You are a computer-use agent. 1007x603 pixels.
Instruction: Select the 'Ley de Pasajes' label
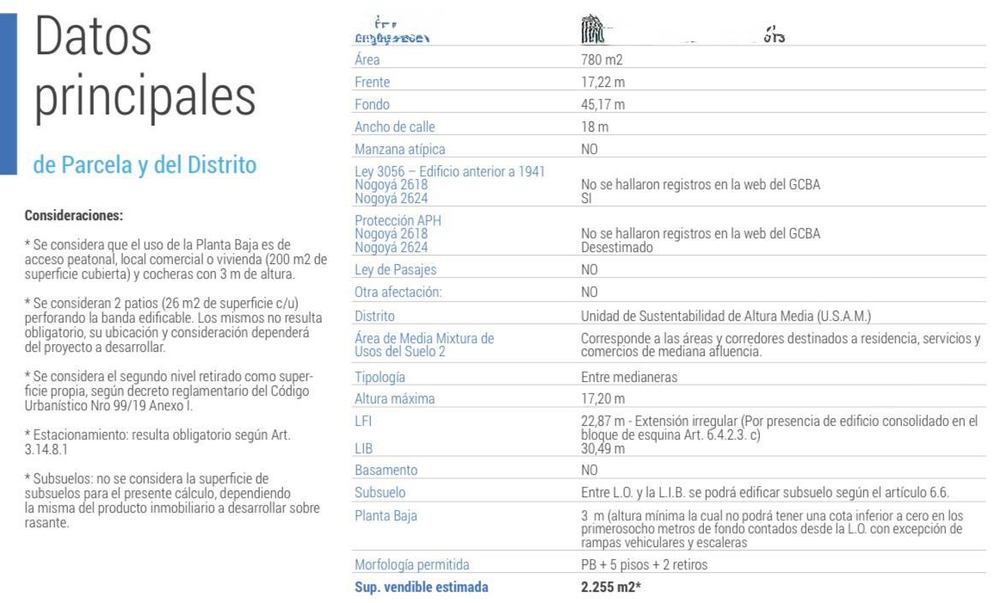(396, 270)
